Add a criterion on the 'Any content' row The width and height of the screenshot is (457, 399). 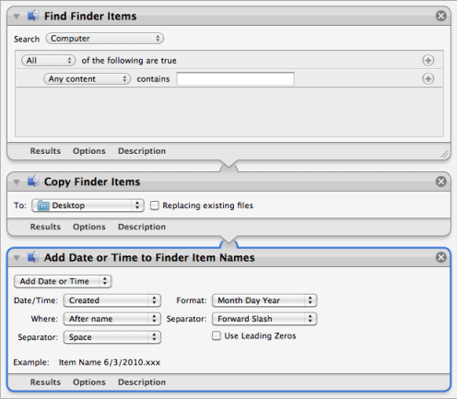coord(428,78)
